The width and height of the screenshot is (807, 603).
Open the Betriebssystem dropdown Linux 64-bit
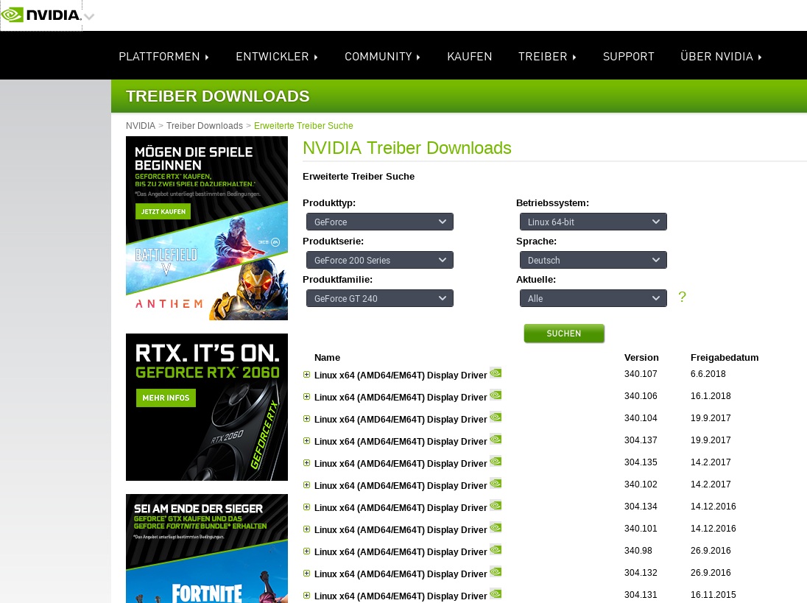(x=593, y=222)
